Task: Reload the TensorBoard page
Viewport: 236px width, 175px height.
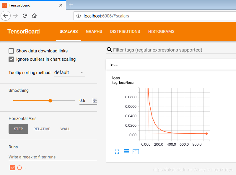Action: pyautogui.click(x=25, y=16)
